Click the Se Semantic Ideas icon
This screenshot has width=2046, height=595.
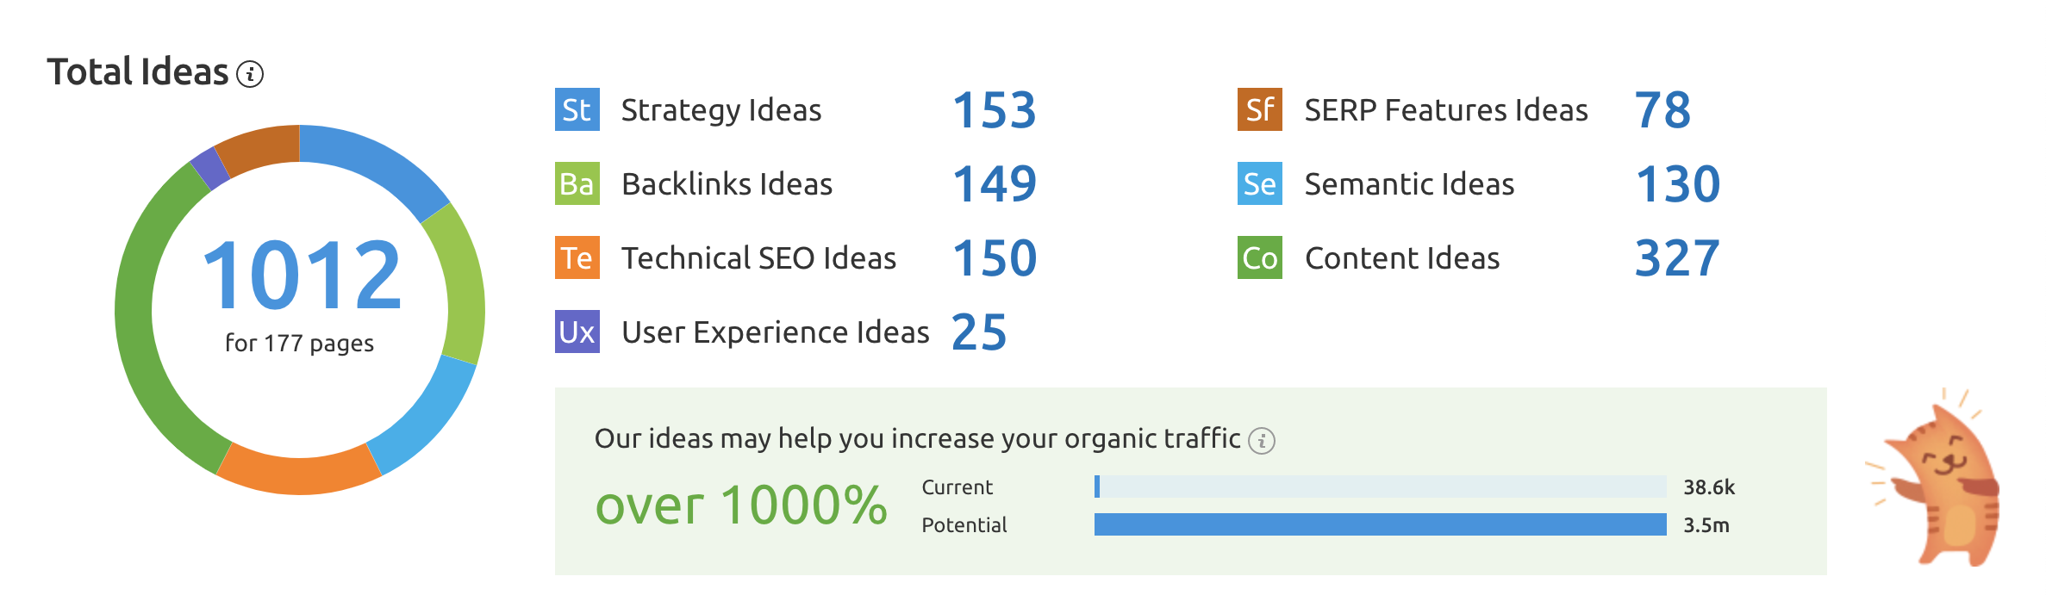click(1259, 183)
